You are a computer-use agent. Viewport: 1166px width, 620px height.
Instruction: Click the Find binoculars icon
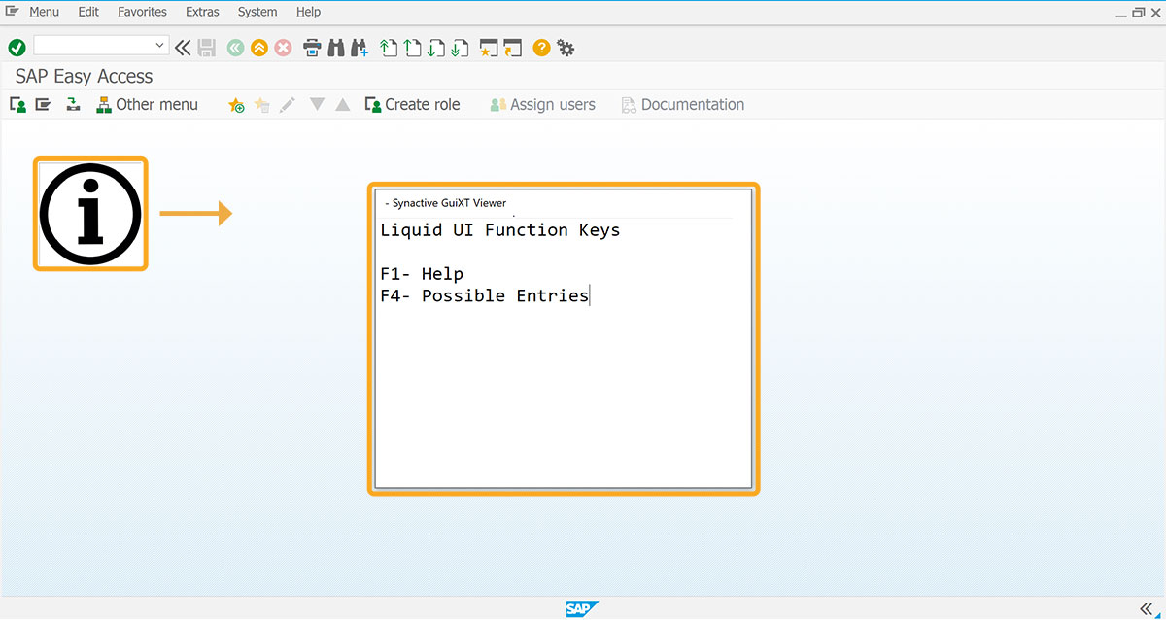tap(336, 47)
